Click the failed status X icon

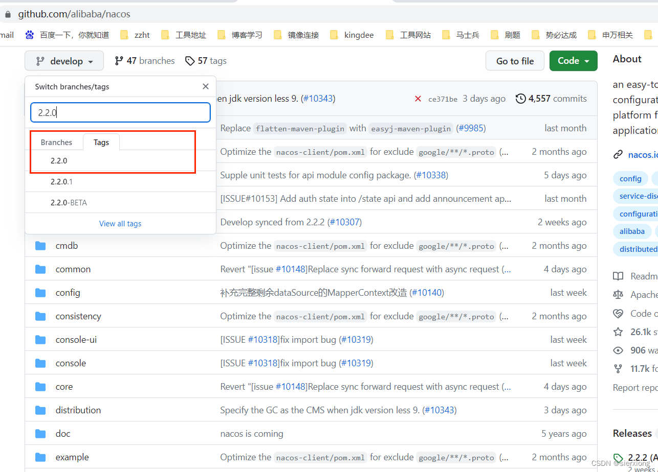coord(418,99)
